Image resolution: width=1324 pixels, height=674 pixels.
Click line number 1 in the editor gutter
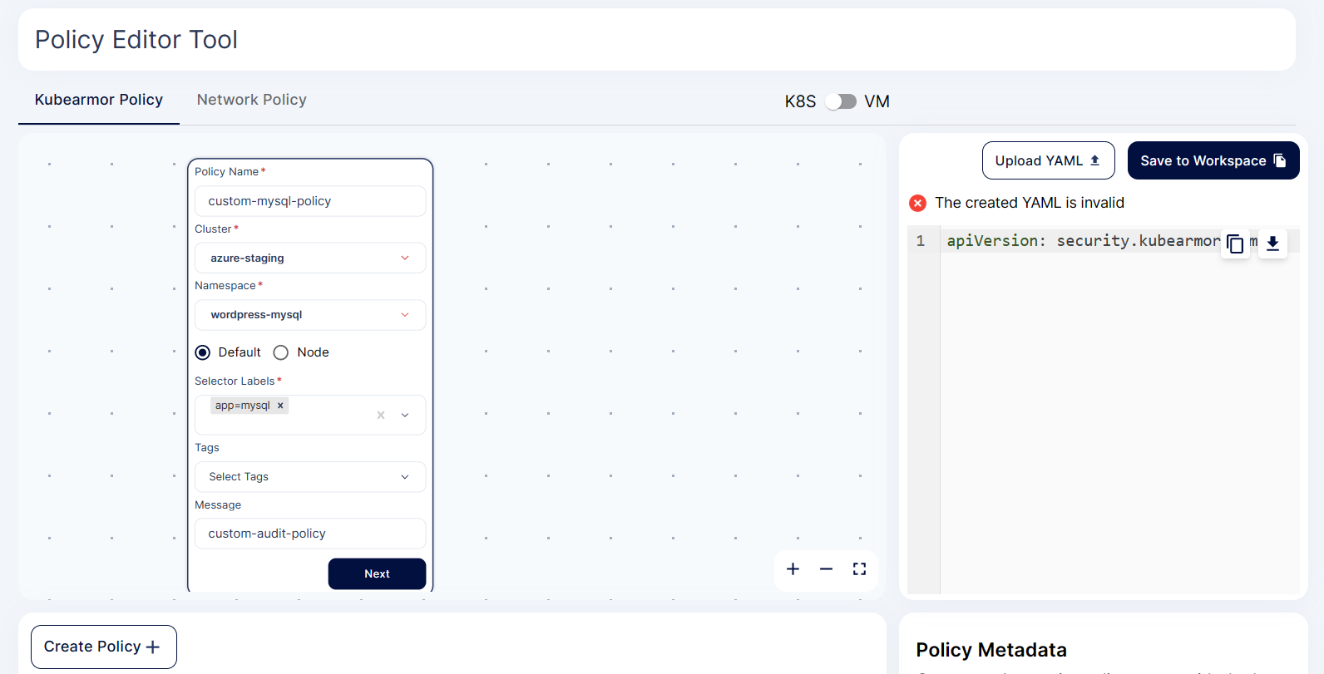(921, 241)
